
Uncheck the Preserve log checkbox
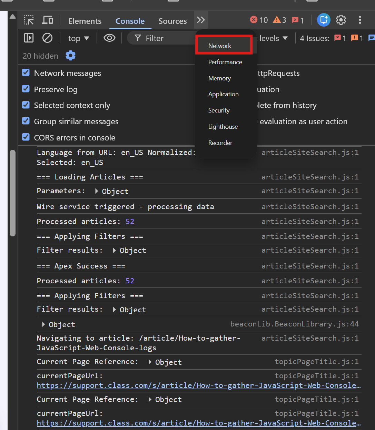point(26,89)
